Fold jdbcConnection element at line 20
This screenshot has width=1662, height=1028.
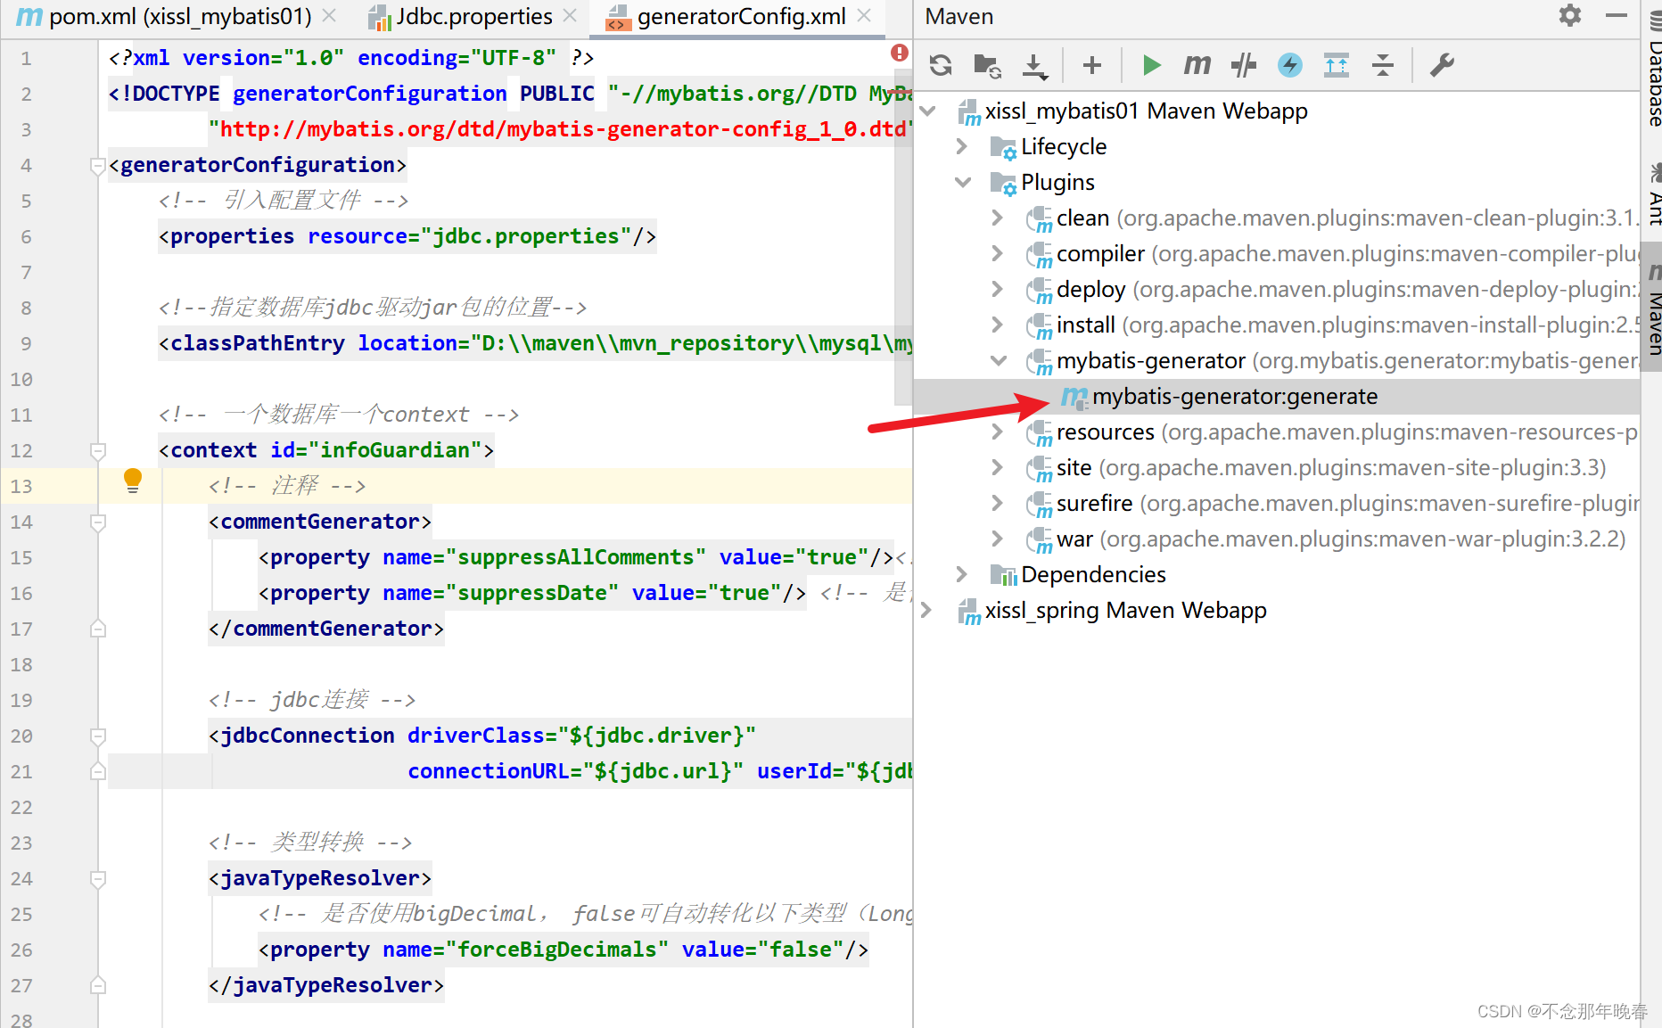98,736
